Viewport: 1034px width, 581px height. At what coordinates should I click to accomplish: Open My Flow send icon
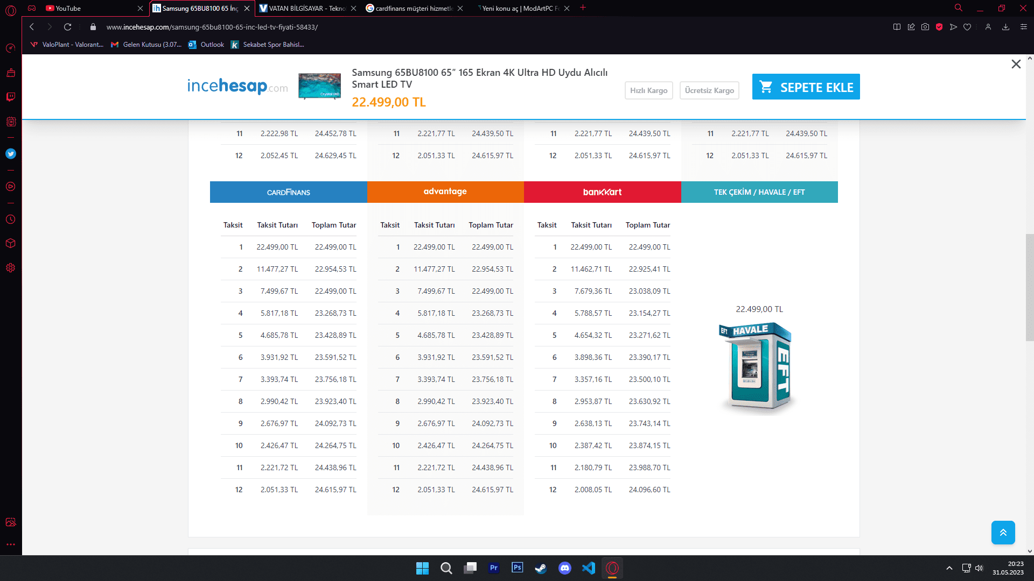point(953,27)
